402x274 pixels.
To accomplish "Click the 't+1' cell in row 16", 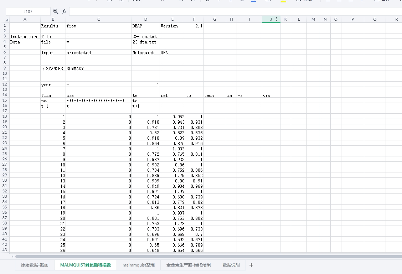I will coord(146,106).
